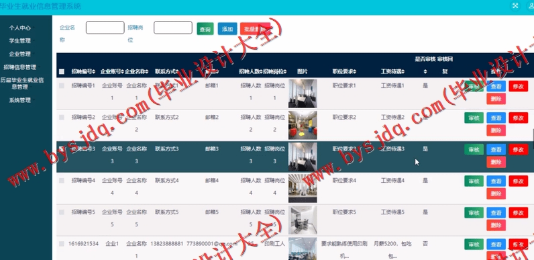Click 查看 button for 招聘编号5 row
534x260 pixels.
pyautogui.click(x=496, y=212)
